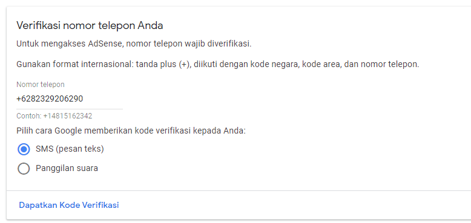471x223 pixels.
Task: Focus the Nomor telepon input field
Action: 70,99
